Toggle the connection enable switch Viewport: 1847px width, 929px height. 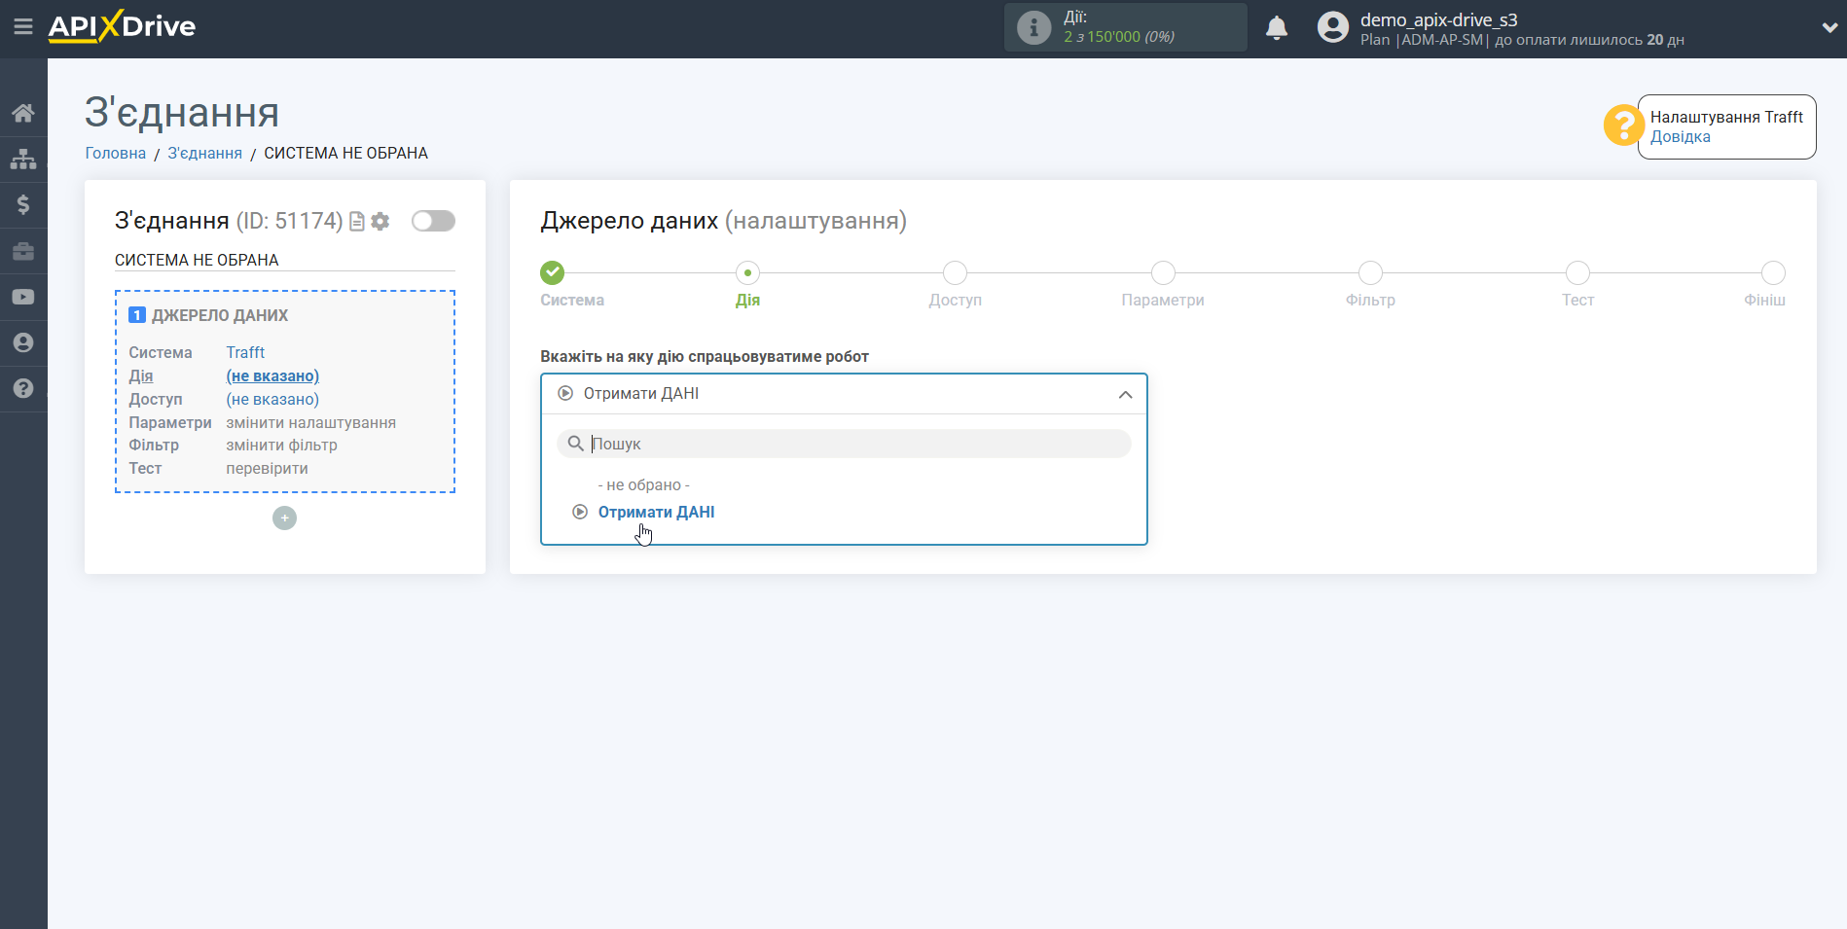point(433,221)
